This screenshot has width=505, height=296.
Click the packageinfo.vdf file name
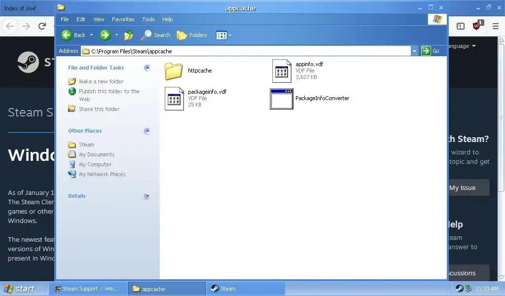pos(207,92)
